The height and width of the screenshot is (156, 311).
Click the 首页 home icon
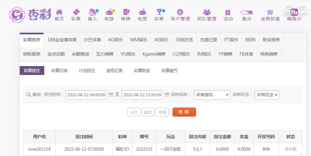[59, 12]
